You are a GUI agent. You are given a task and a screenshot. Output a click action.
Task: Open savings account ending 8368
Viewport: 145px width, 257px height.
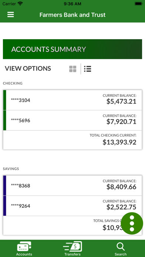coord(72,185)
